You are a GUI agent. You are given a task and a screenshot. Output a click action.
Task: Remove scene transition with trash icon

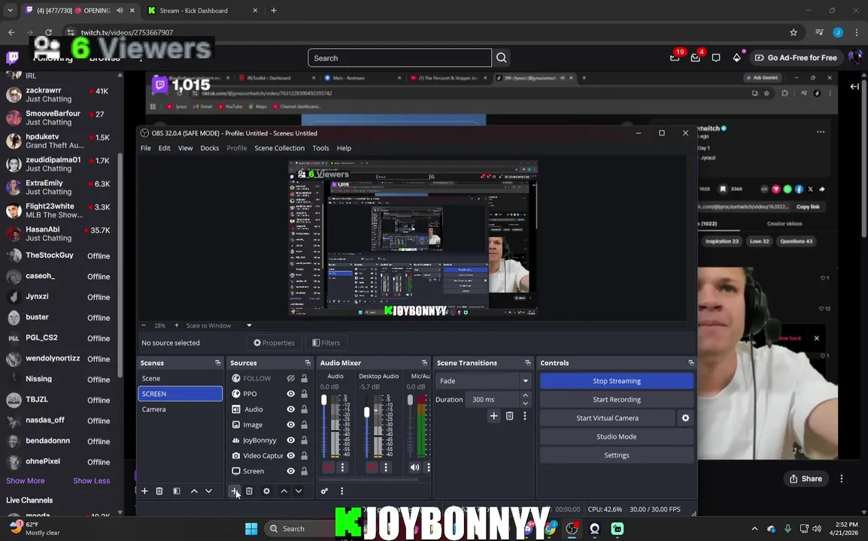coord(510,416)
